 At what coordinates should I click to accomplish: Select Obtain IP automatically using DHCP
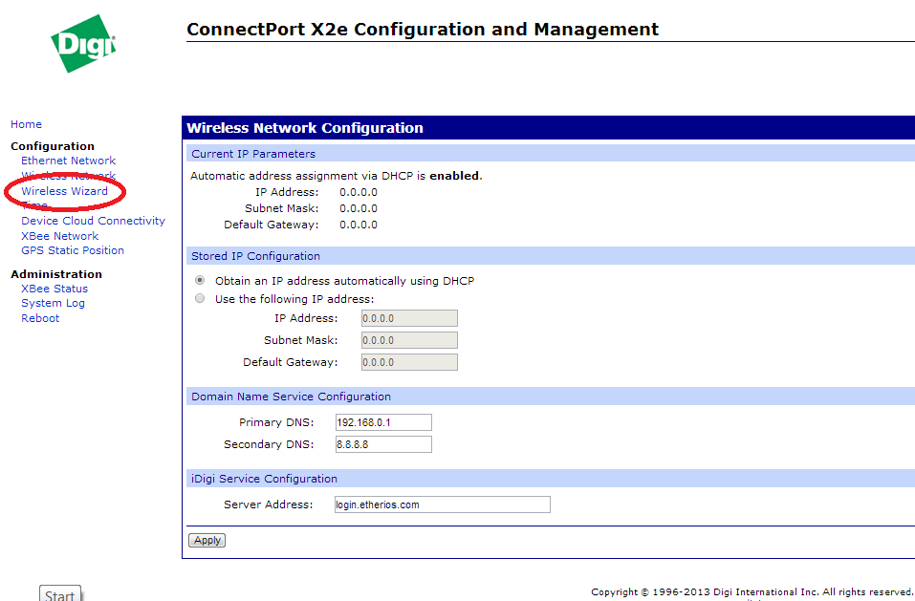pos(200,281)
